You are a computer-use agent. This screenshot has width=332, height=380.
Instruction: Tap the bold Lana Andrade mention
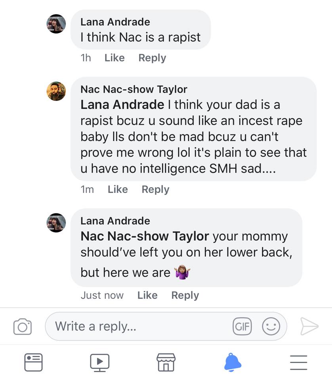pyautogui.click(x=122, y=104)
